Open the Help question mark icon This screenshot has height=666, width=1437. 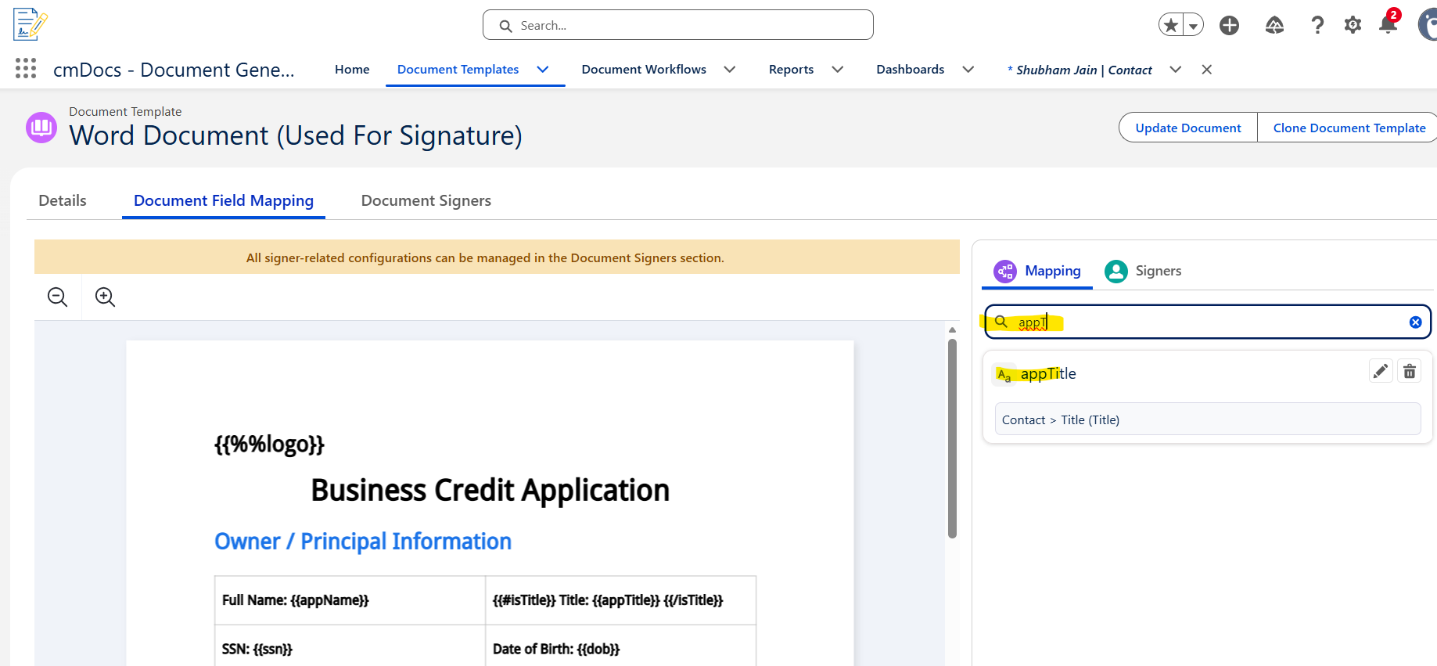[x=1317, y=25]
